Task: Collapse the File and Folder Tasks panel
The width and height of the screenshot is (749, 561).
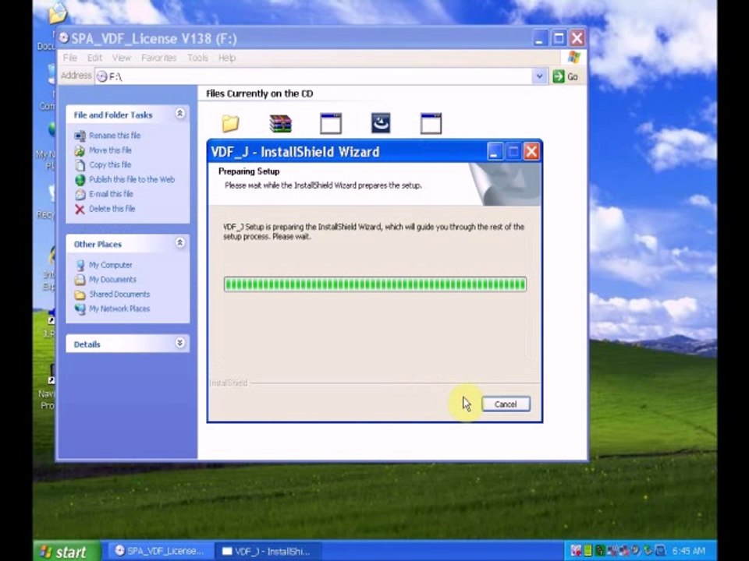Action: [x=180, y=114]
